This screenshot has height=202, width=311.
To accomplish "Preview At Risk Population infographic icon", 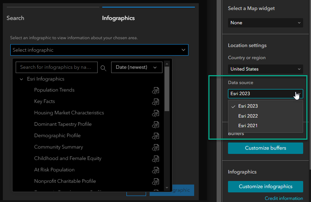I will (155, 170).
